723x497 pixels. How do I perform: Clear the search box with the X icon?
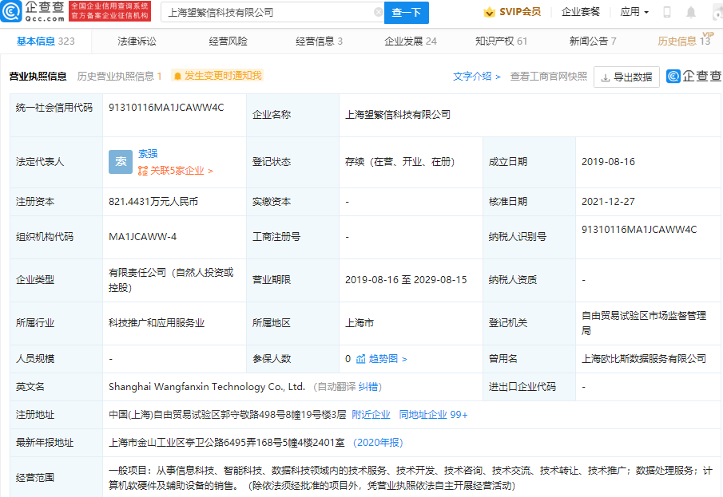[378, 12]
